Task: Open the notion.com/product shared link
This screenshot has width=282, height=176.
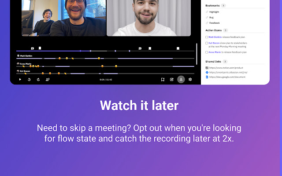Action: point(226,68)
